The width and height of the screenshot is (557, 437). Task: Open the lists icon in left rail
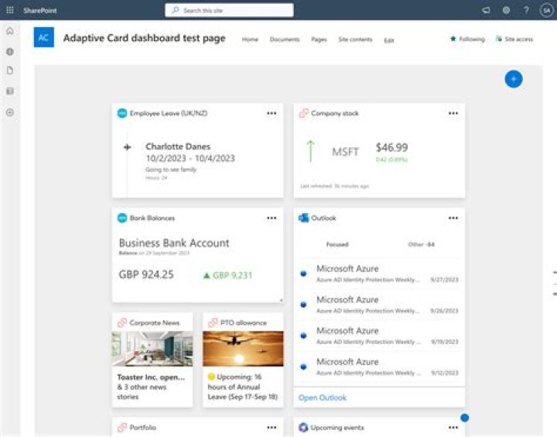(x=10, y=91)
